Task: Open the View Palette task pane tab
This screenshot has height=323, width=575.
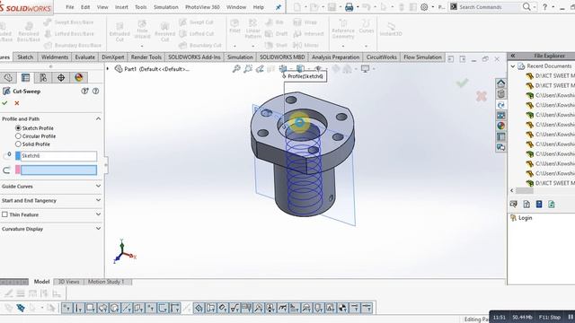Action: 500,115
